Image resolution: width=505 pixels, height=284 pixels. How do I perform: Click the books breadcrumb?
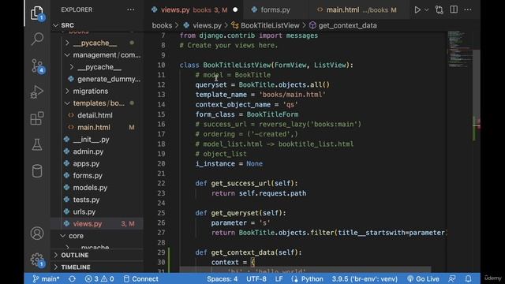click(x=162, y=25)
